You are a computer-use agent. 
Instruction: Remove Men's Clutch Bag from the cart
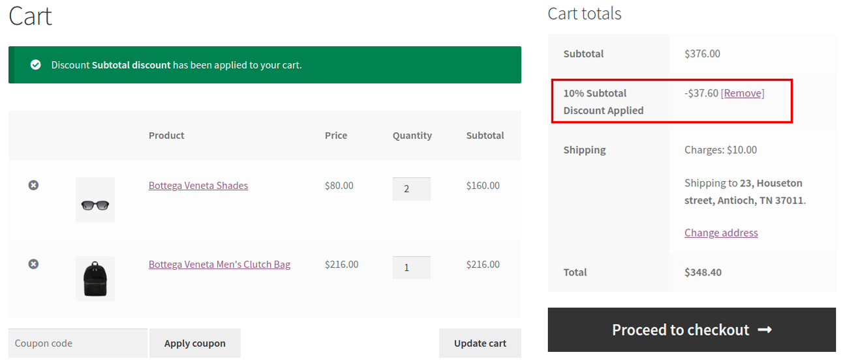point(33,264)
